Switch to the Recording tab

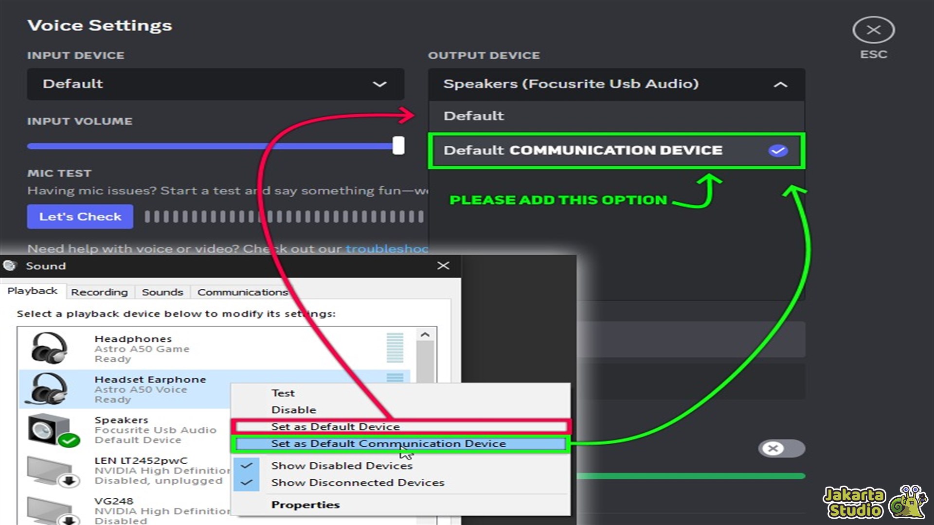(99, 292)
